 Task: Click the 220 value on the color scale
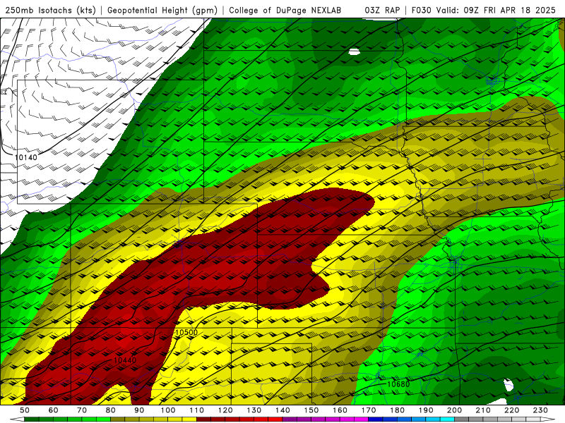(512, 410)
